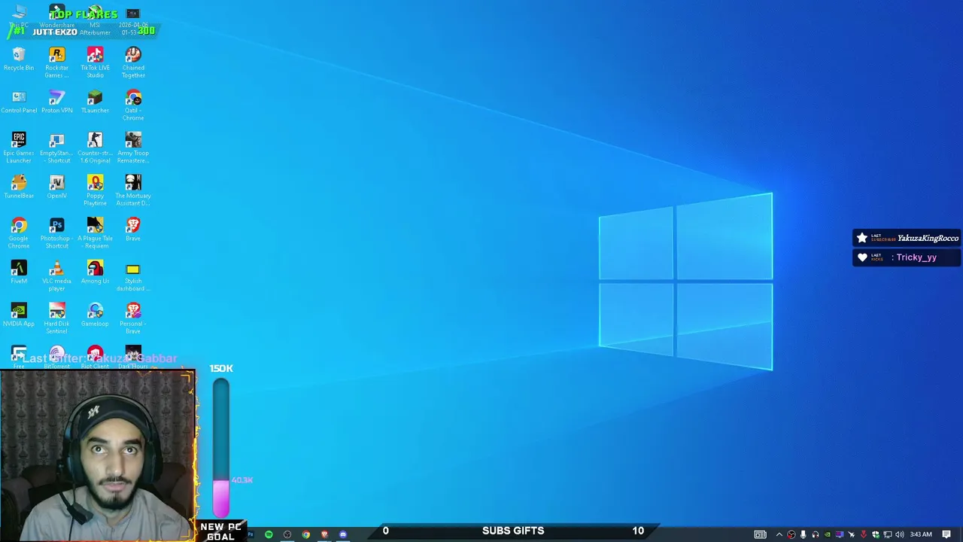Open the OpenIV desktop shortcut
The height and width of the screenshot is (542, 963).
[56, 187]
